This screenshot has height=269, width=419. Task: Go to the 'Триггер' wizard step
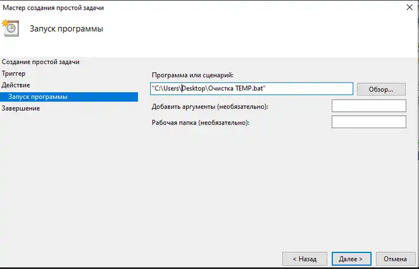14,73
